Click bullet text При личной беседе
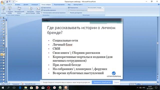The image size is (160, 90). click(x=67, y=65)
